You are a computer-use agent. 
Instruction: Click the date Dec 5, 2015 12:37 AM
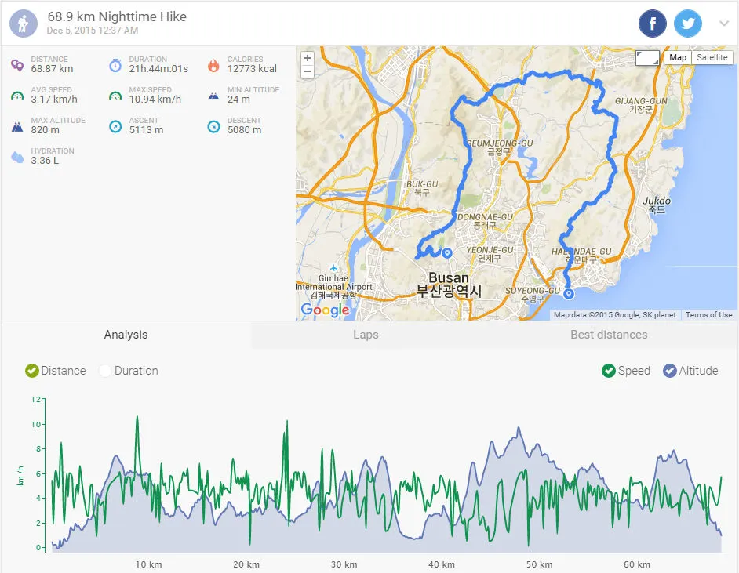tap(93, 31)
